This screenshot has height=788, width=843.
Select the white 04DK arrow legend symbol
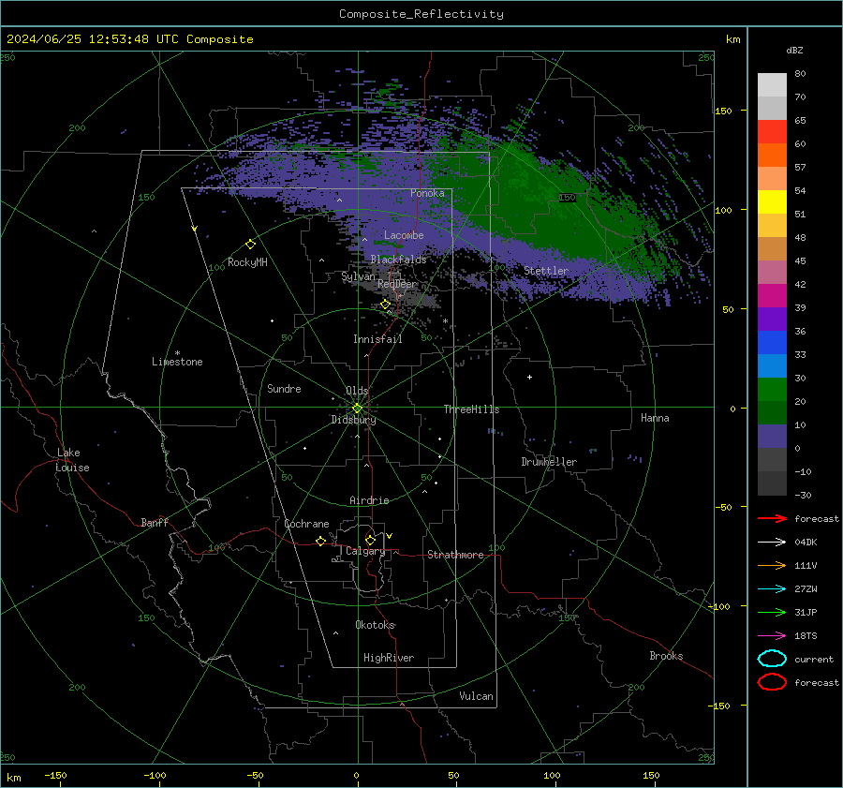[772, 542]
